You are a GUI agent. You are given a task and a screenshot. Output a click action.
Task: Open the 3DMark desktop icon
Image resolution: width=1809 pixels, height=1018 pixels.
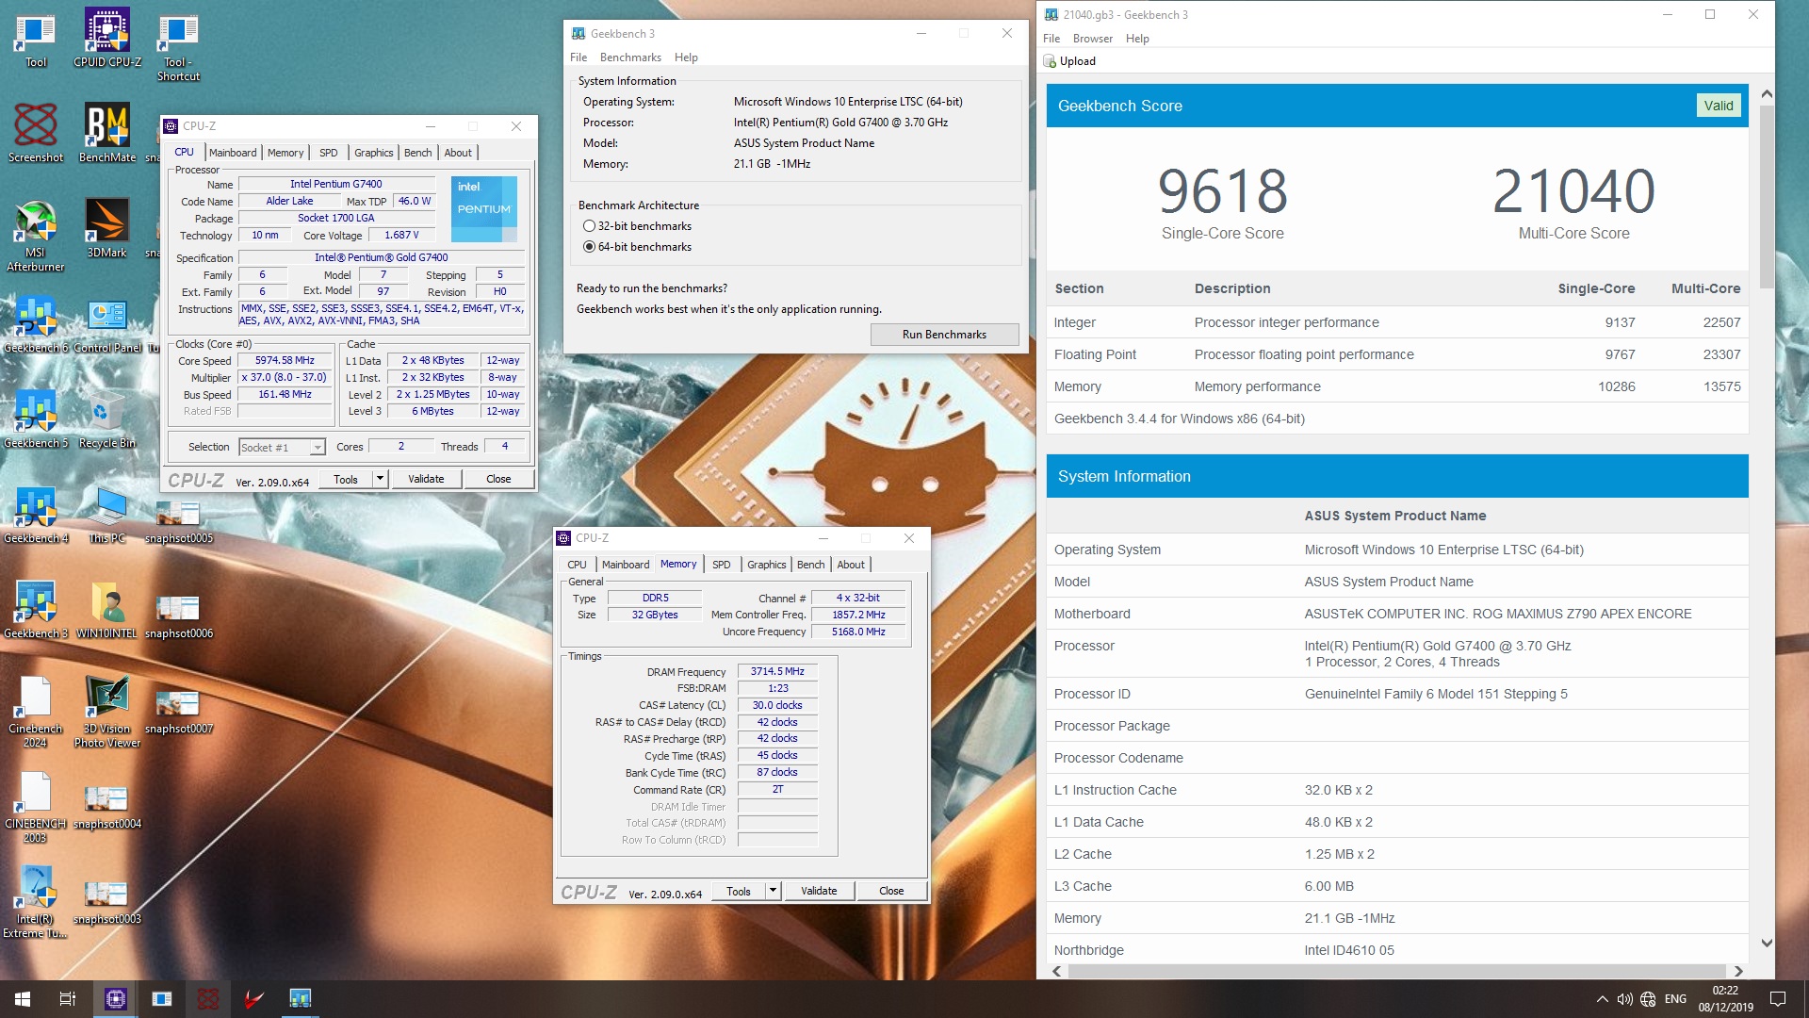(107, 228)
